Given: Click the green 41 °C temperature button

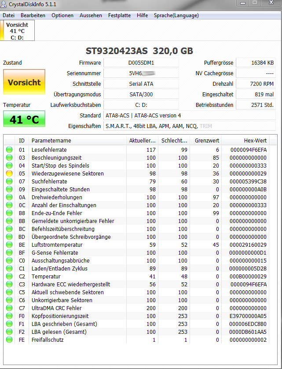Looking at the screenshot, I should point(24,119).
